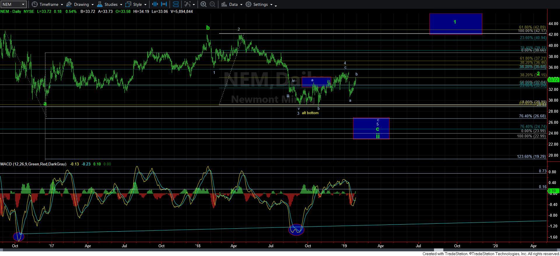
Task: Select the upper blue target box labeled 1
Action: [456, 24]
